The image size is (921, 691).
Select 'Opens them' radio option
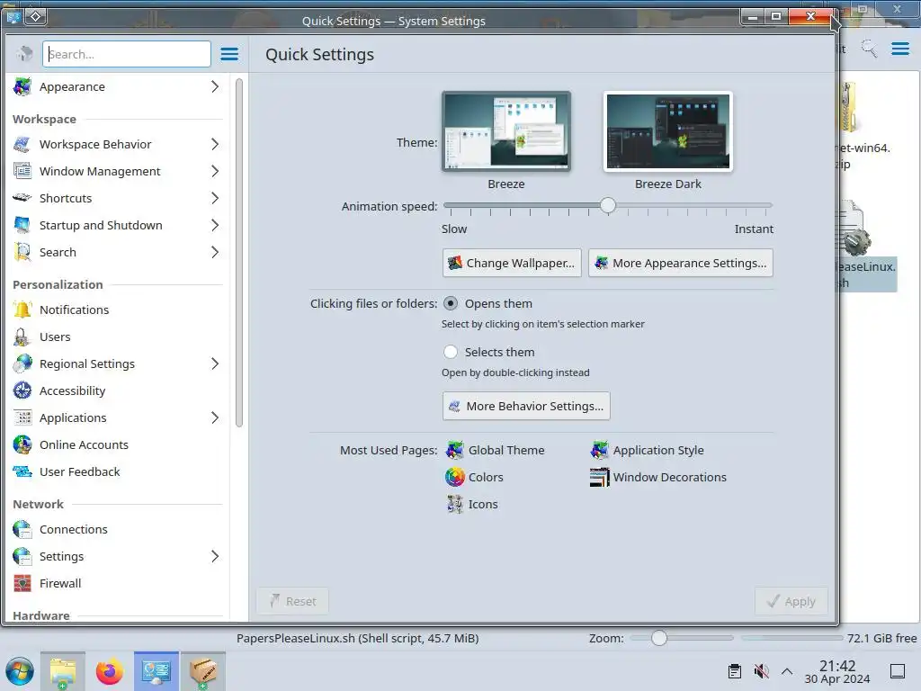[451, 303]
